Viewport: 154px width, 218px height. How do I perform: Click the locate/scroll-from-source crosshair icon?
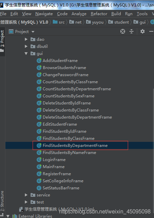coord(123,31)
